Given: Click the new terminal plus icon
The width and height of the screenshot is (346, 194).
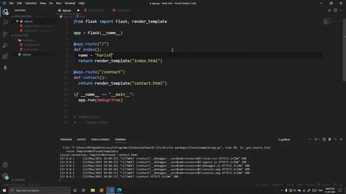Looking at the screenshot, I should point(316,140).
